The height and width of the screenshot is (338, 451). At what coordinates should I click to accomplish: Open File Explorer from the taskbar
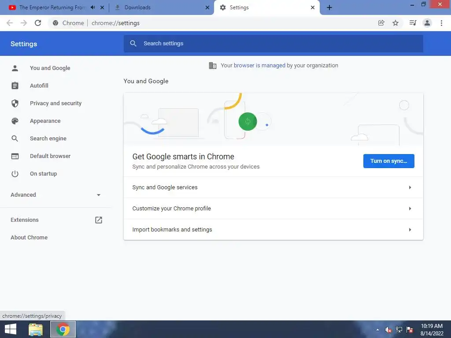(x=36, y=329)
